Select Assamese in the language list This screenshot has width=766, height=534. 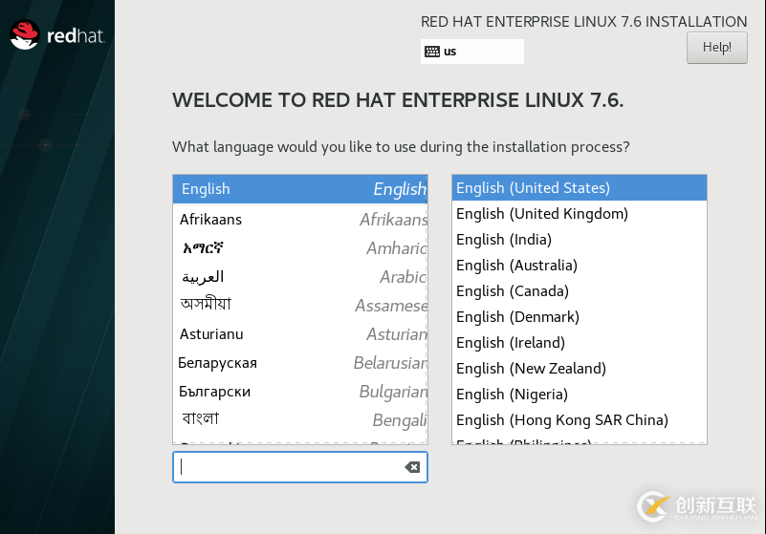coord(300,306)
